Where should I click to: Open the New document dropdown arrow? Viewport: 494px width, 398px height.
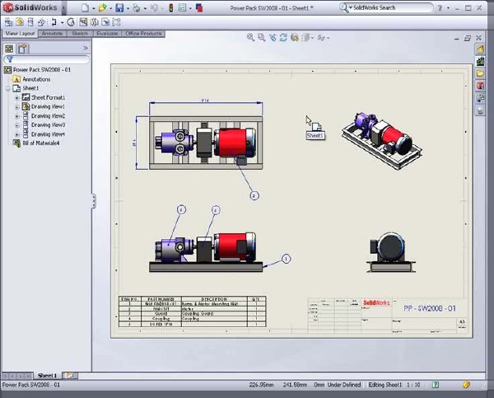click(93, 8)
